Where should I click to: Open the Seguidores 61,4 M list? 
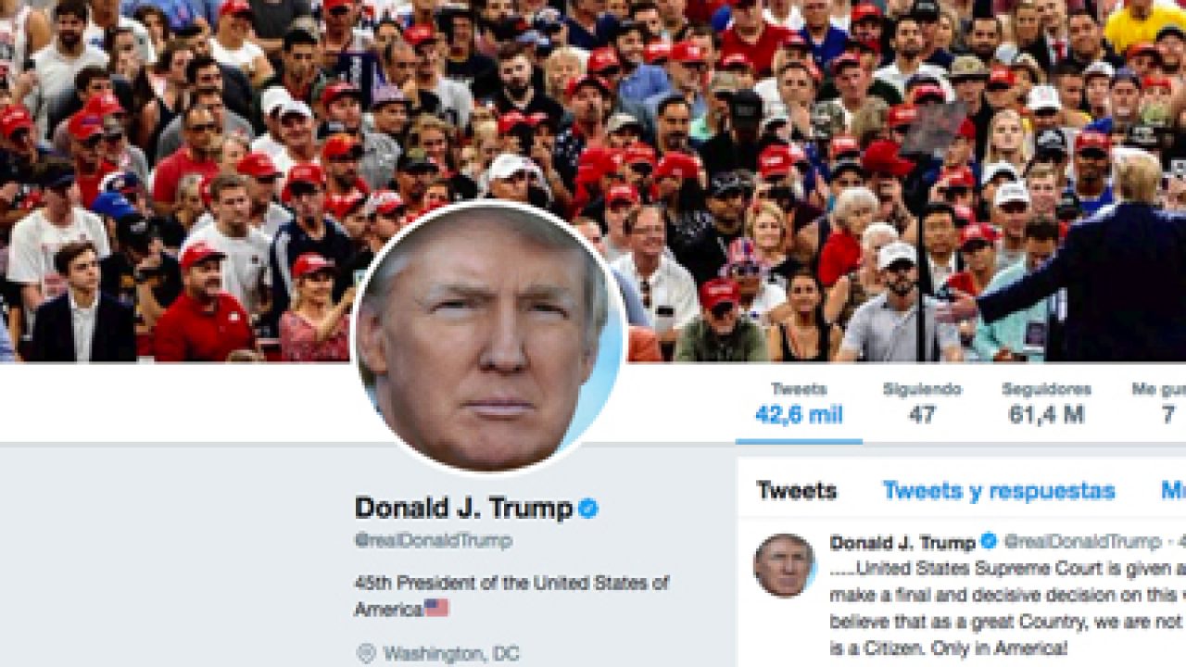click(1046, 403)
